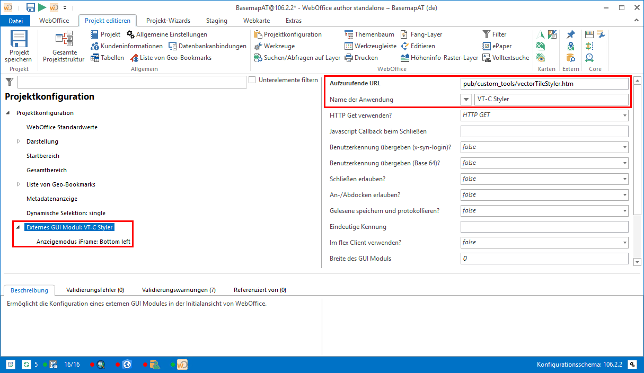Open the Name der Anwendung dropdown arrow
Image resolution: width=644 pixels, height=373 pixels.
click(x=466, y=99)
